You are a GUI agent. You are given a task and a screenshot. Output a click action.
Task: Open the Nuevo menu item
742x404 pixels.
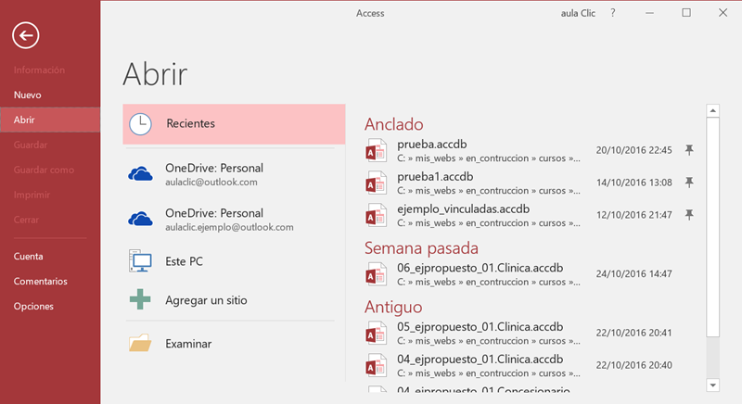click(x=28, y=95)
